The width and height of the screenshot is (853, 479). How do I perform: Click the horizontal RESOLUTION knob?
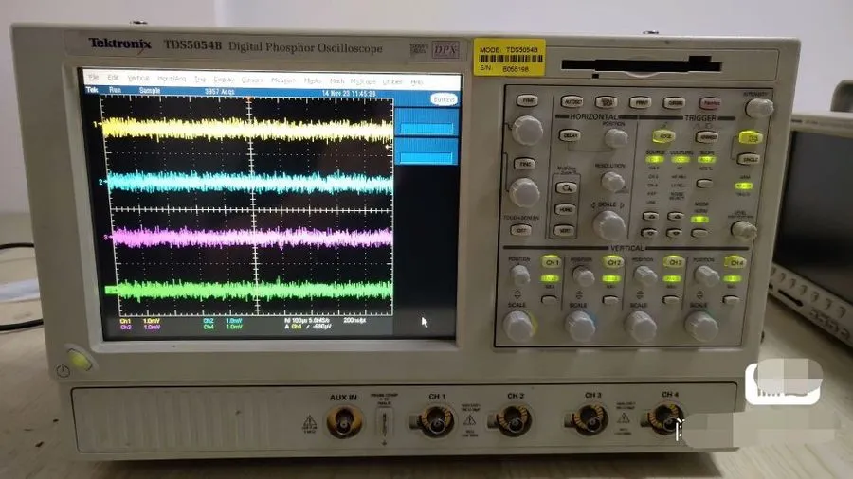coord(612,182)
